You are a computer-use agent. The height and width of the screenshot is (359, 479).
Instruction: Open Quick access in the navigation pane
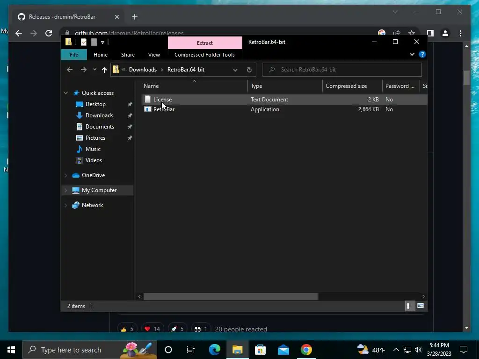(97, 93)
